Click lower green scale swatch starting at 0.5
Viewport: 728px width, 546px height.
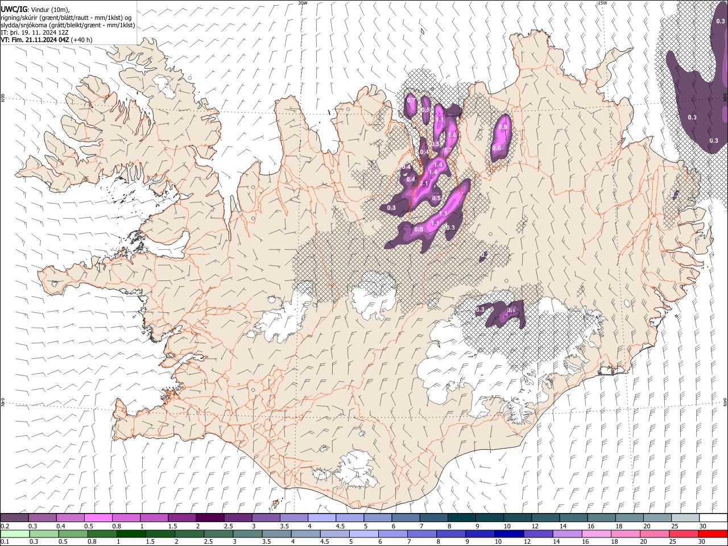point(73,533)
